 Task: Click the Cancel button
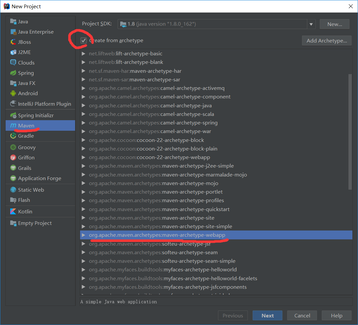(302, 316)
